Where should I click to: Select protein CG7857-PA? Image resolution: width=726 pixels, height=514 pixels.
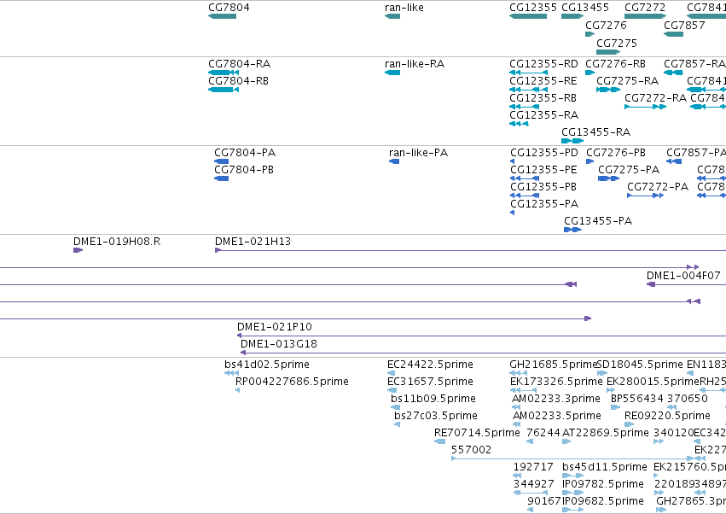tap(674, 161)
